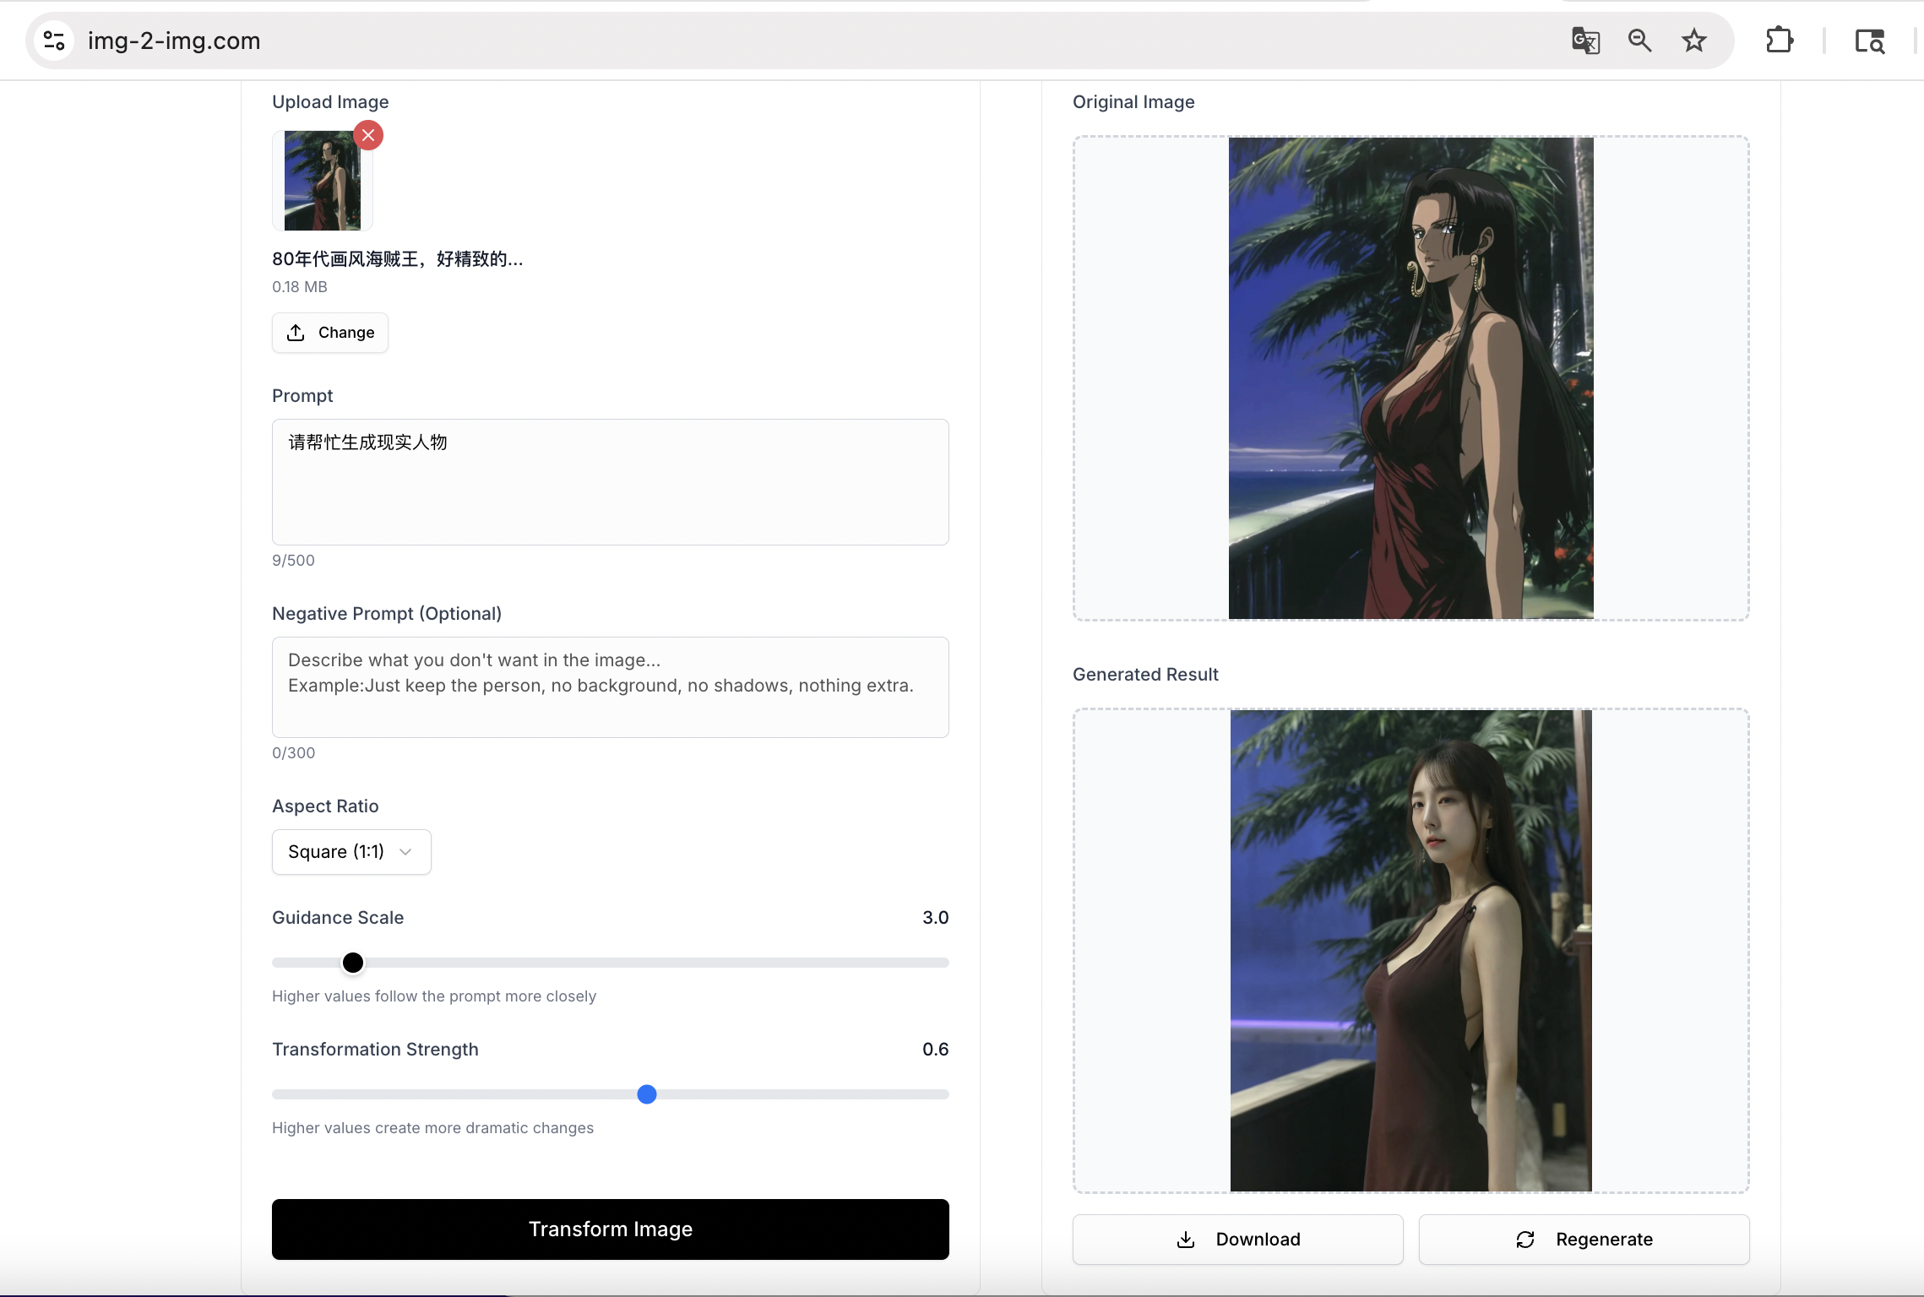Click the Regenerate button
The width and height of the screenshot is (1924, 1297).
coord(1584,1240)
